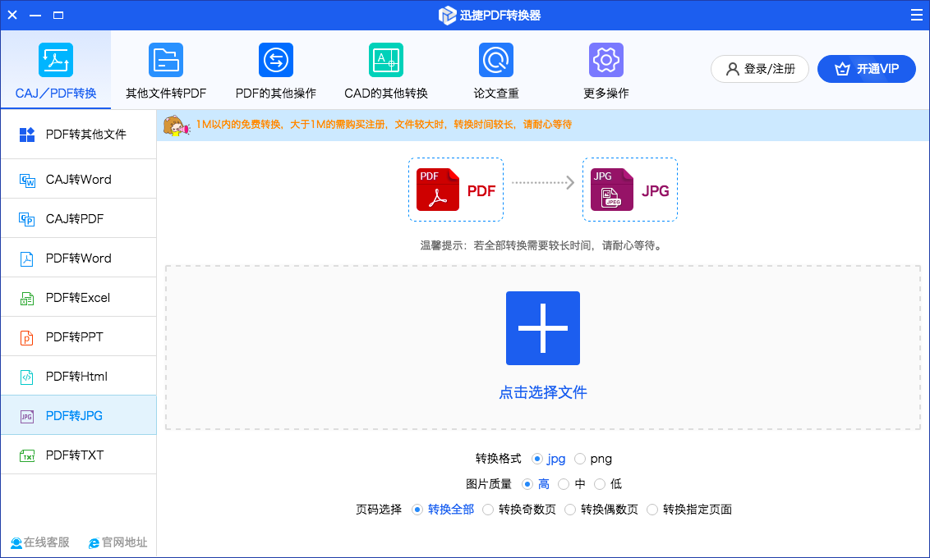The width and height of the screenshot is (930, 558).
Task: Select the highlighted PDF转JPG sidebar entry
Action: click(x=78, y=416)
